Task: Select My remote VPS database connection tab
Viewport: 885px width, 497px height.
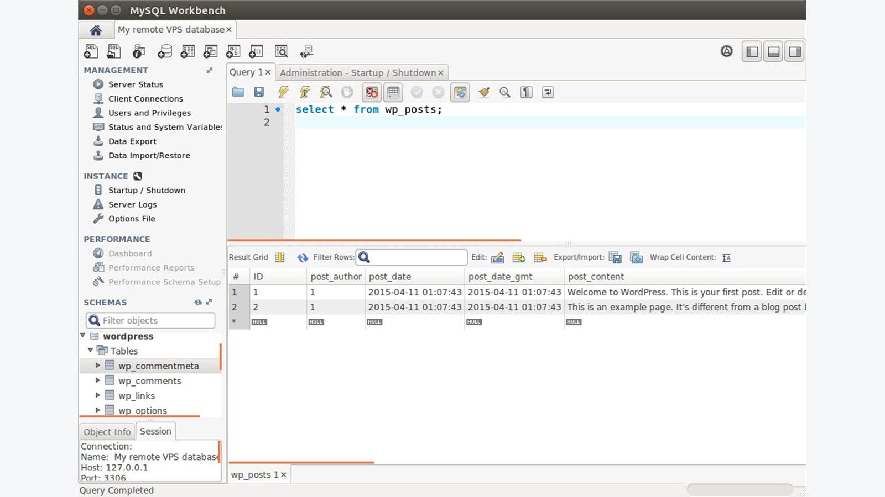Action: pyautogui.click(x=171, y=30)
